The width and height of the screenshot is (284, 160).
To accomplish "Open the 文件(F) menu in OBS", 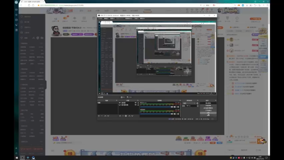I will (x=100, y=18).
